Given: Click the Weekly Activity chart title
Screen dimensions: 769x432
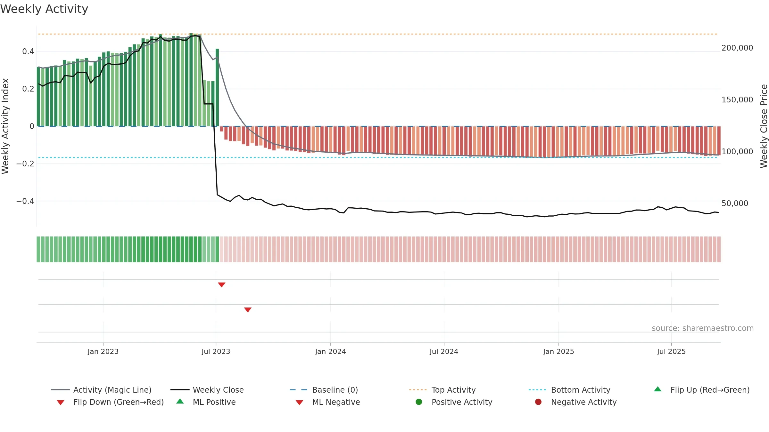Looking at the screenshot, I should [44, 9].
